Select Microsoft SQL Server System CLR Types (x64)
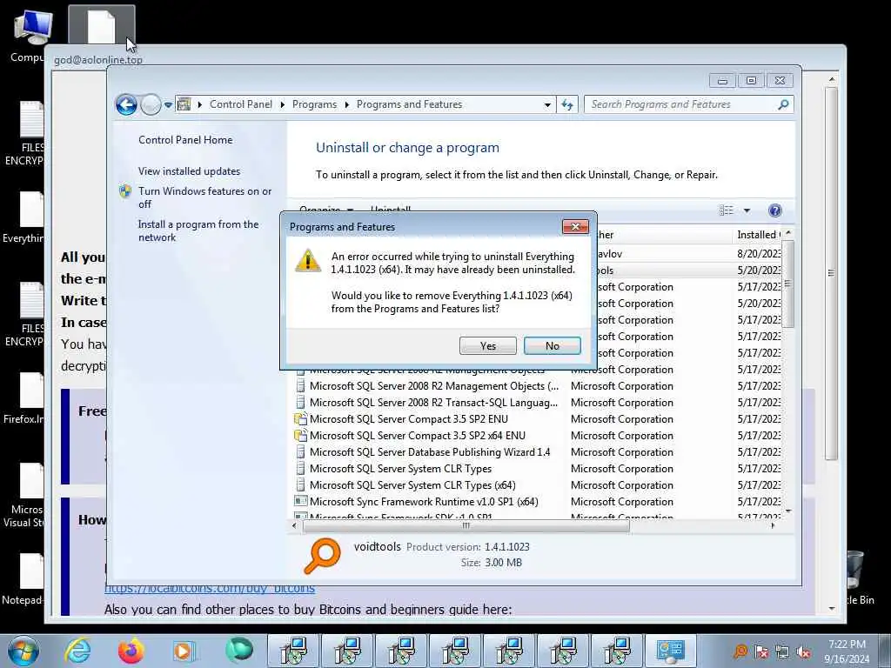Image resolution: width=891 pixels, height=668 pixels. [x=412, y=485]
